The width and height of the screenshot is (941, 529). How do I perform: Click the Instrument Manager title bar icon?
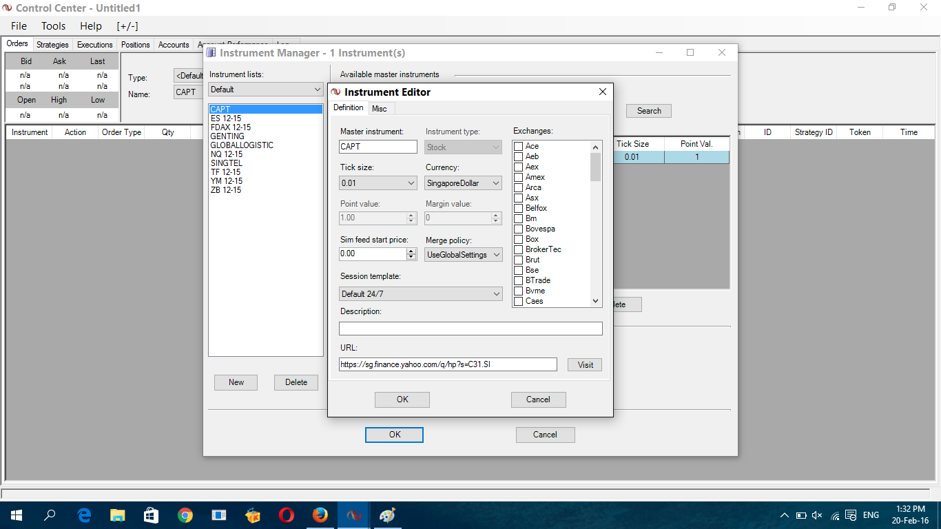(x=211, y=53)
